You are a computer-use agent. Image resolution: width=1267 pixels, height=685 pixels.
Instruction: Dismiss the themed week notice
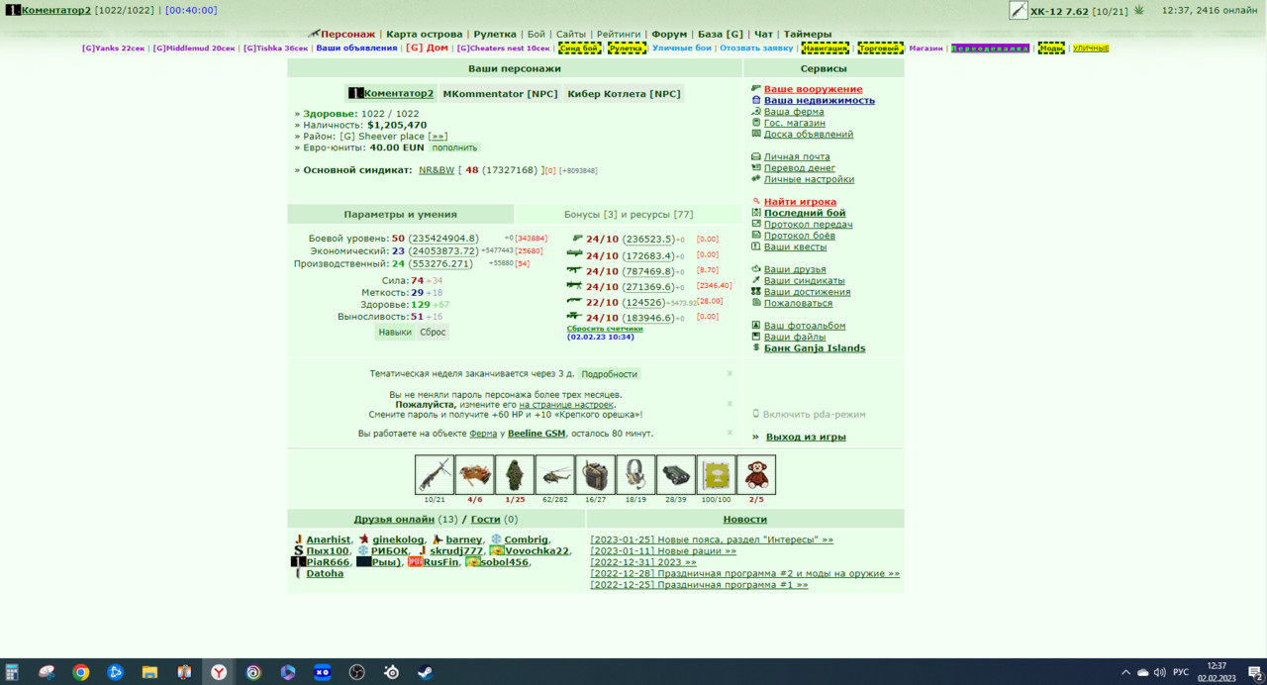coord(730,373)
